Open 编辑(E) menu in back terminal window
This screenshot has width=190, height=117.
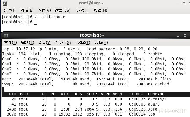pyautogui.click(x=27, y=10)
